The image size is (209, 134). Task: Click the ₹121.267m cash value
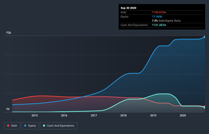click(159, 25)
